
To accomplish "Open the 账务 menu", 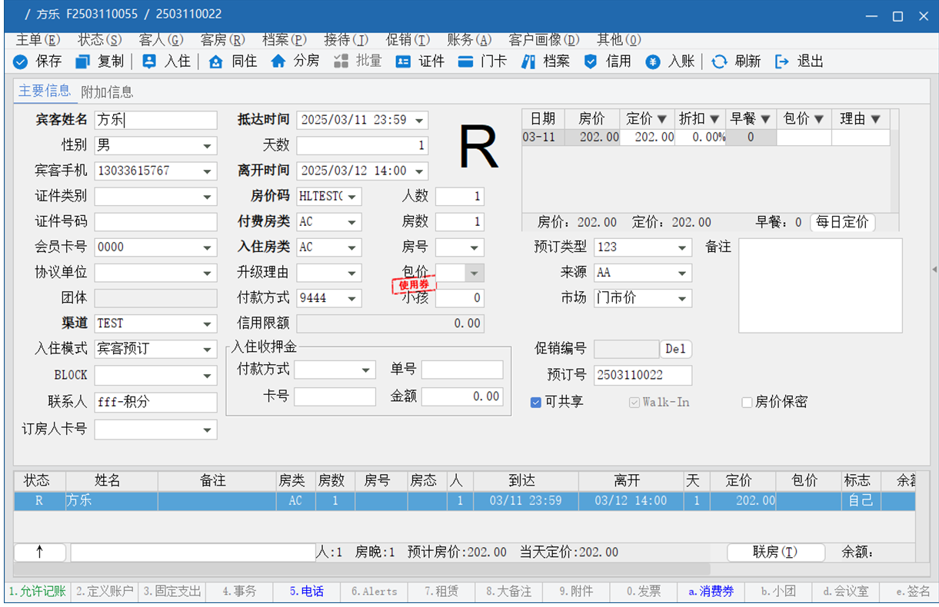I will tap(469, 40).
